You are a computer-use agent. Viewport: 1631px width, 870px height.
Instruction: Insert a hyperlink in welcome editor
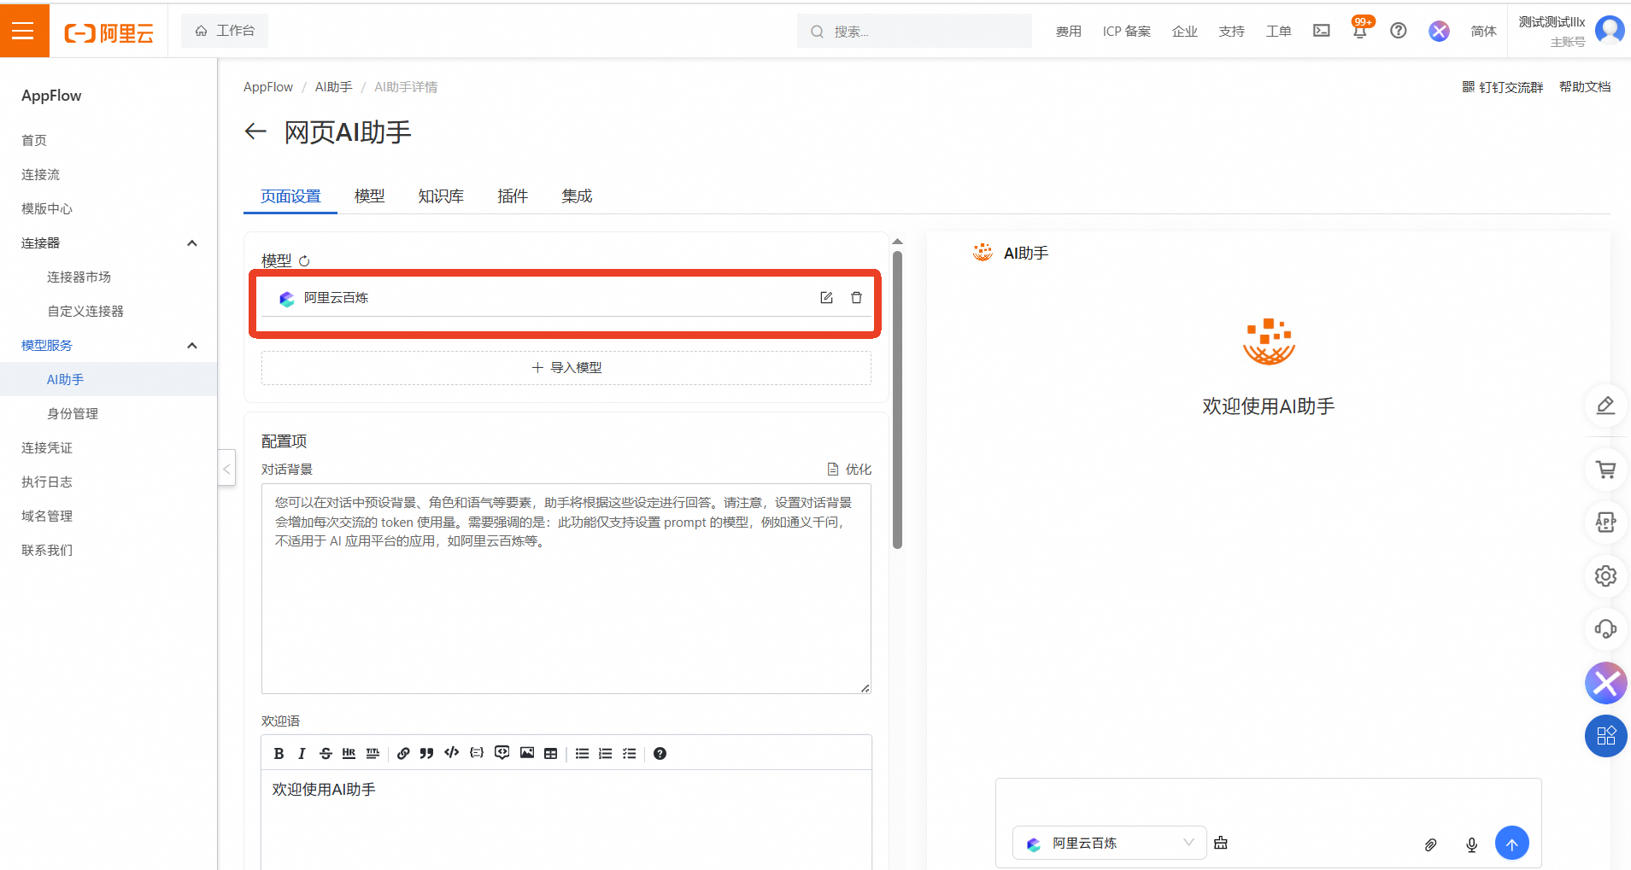pos(403,753)
